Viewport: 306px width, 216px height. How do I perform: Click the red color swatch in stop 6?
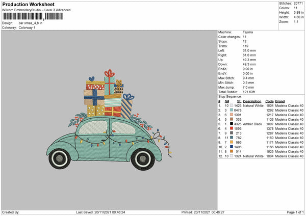tap(232, 128)
